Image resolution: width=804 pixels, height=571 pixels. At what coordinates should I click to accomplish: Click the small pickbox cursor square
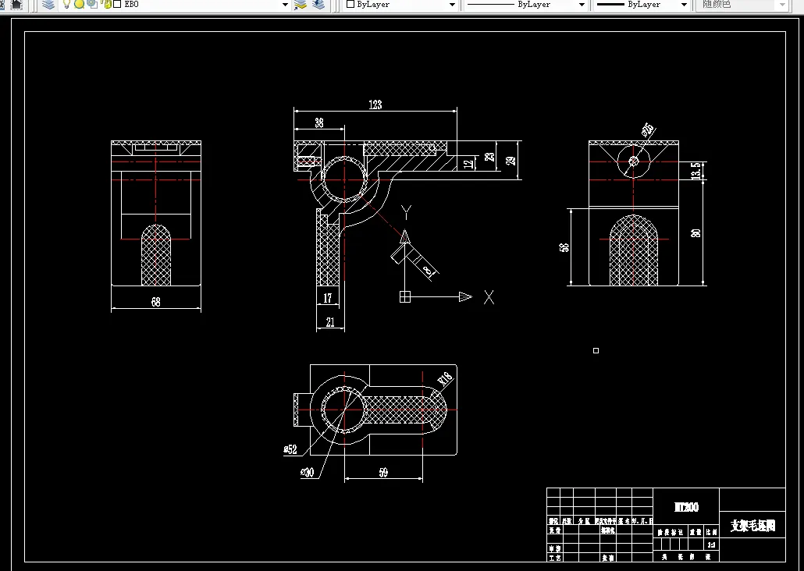pos(596,350)
